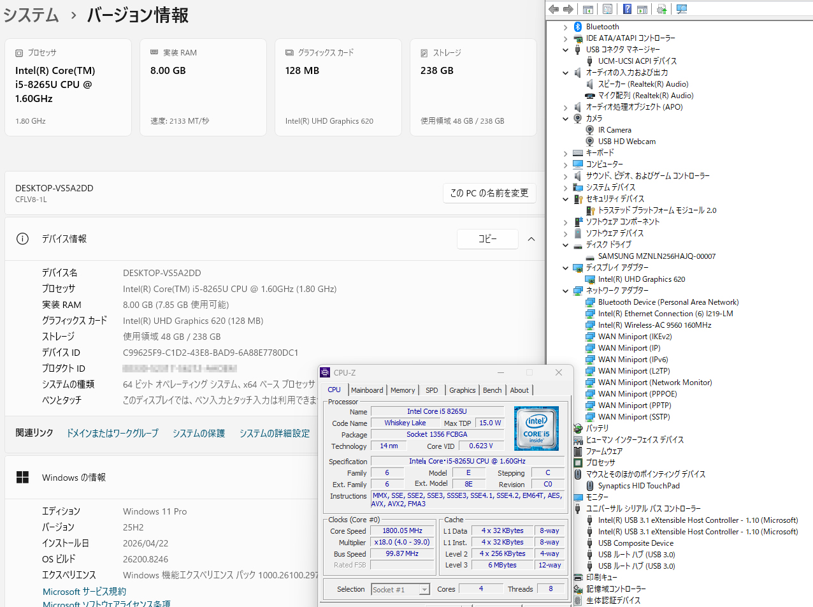
Task: Expand the システム デバイス node
Action: tap(565, 187)
